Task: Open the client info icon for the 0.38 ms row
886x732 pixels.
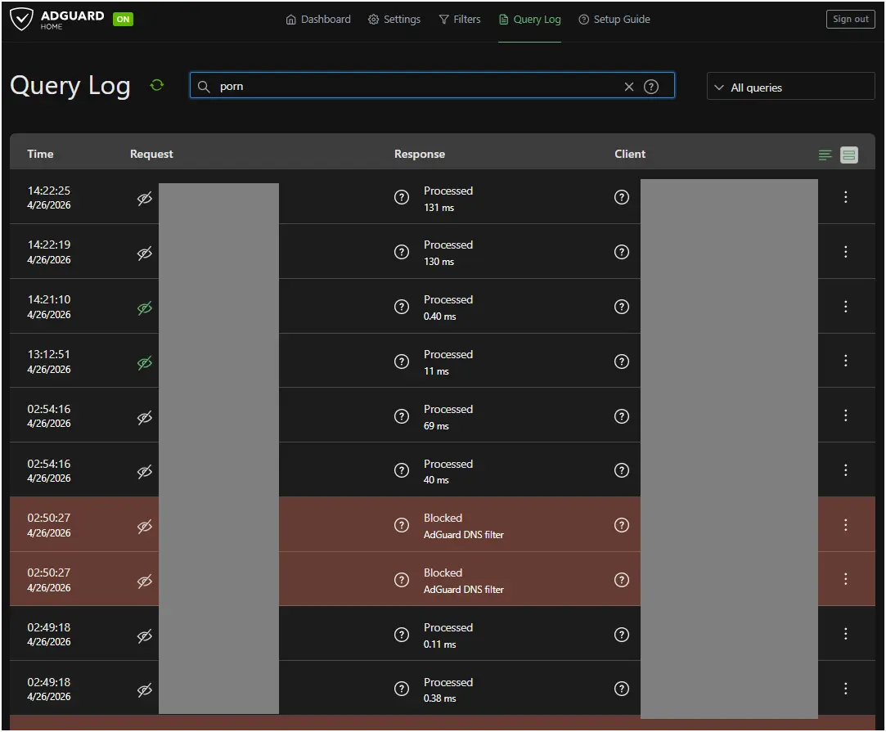Action: 622,689
